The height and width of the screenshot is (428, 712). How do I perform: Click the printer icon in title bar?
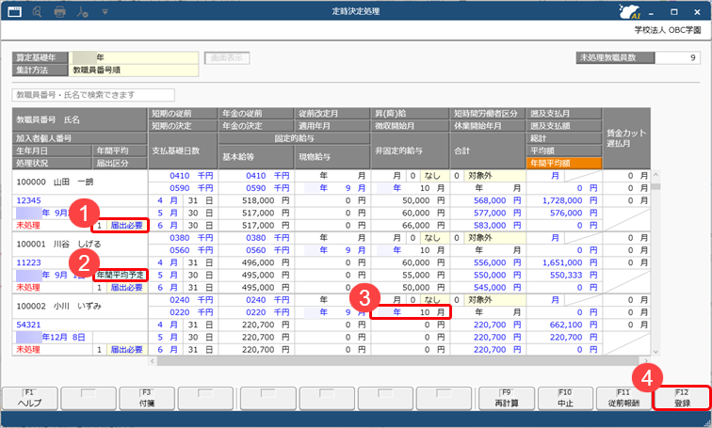[x=60, y=11]
